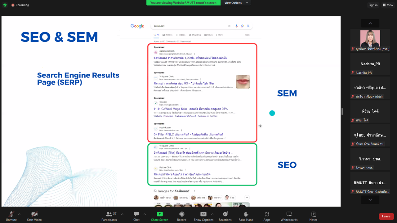The height and width of the screenshot is (223, 397).
Task: Click the Recording indicator
Action: click(x=20, y=5)
